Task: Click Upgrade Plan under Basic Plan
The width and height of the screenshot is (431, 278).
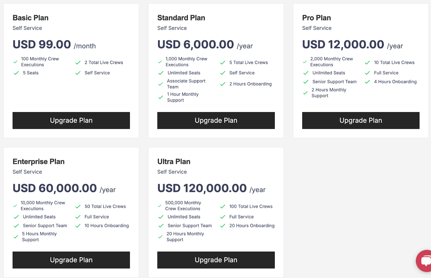Action: tap(71, 120)
